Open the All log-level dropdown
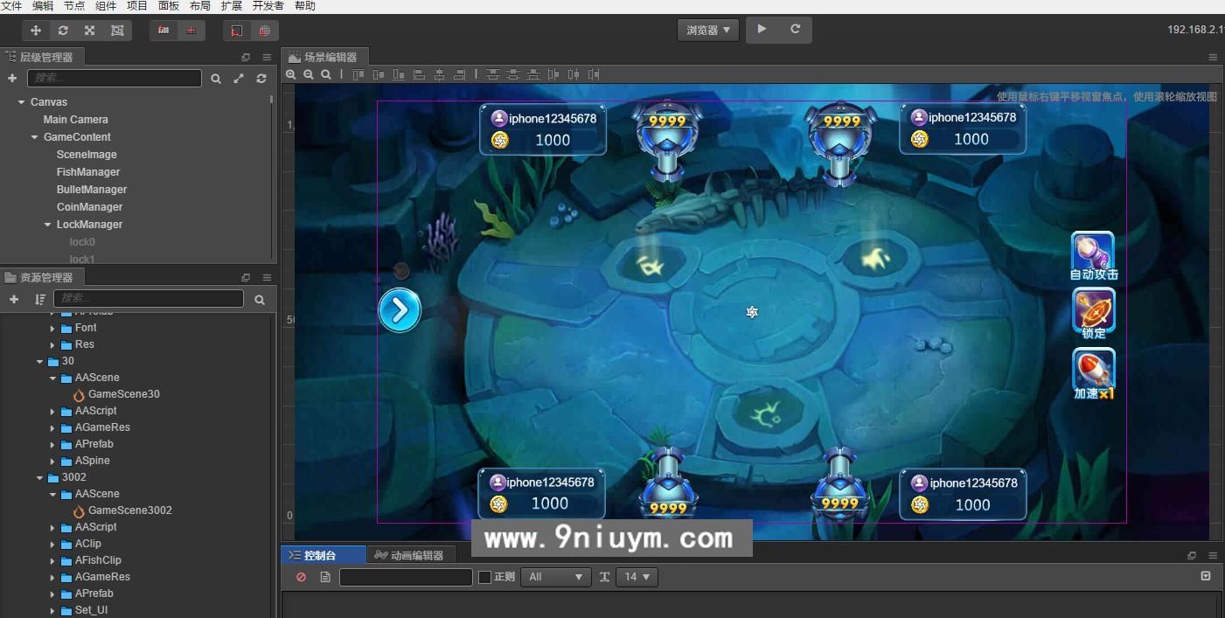 pos(555,577)
